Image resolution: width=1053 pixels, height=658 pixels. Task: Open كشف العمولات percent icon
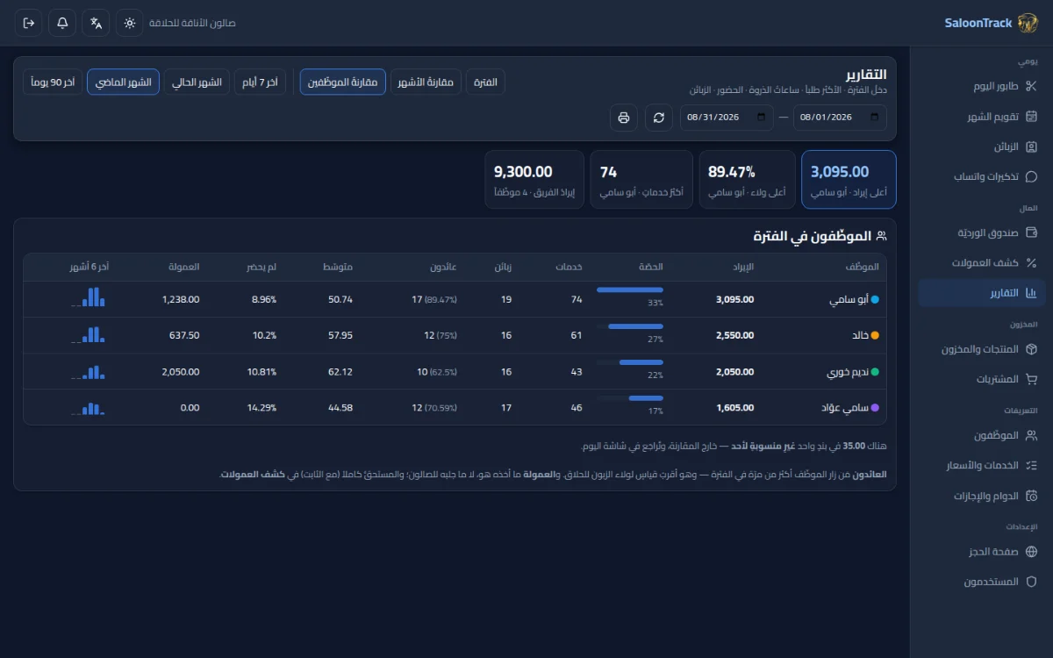pyautogui.click(x=1031, y=262)
